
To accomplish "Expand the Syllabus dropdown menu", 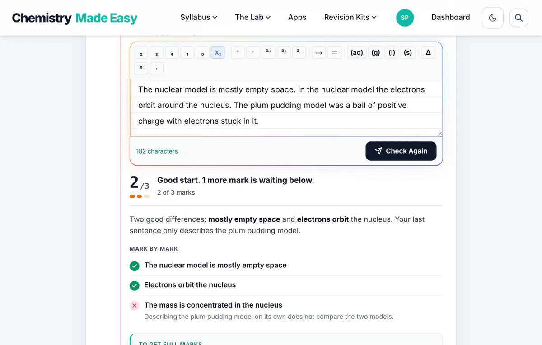I will tap(199, 18).
